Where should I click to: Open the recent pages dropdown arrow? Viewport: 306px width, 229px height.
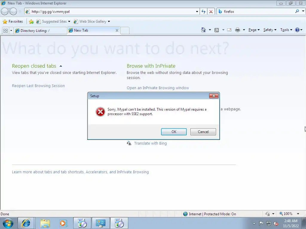[20, 12]
